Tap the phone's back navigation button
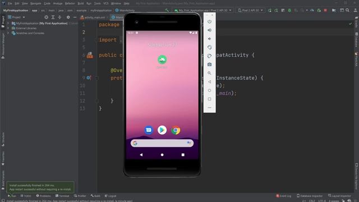 141,155
